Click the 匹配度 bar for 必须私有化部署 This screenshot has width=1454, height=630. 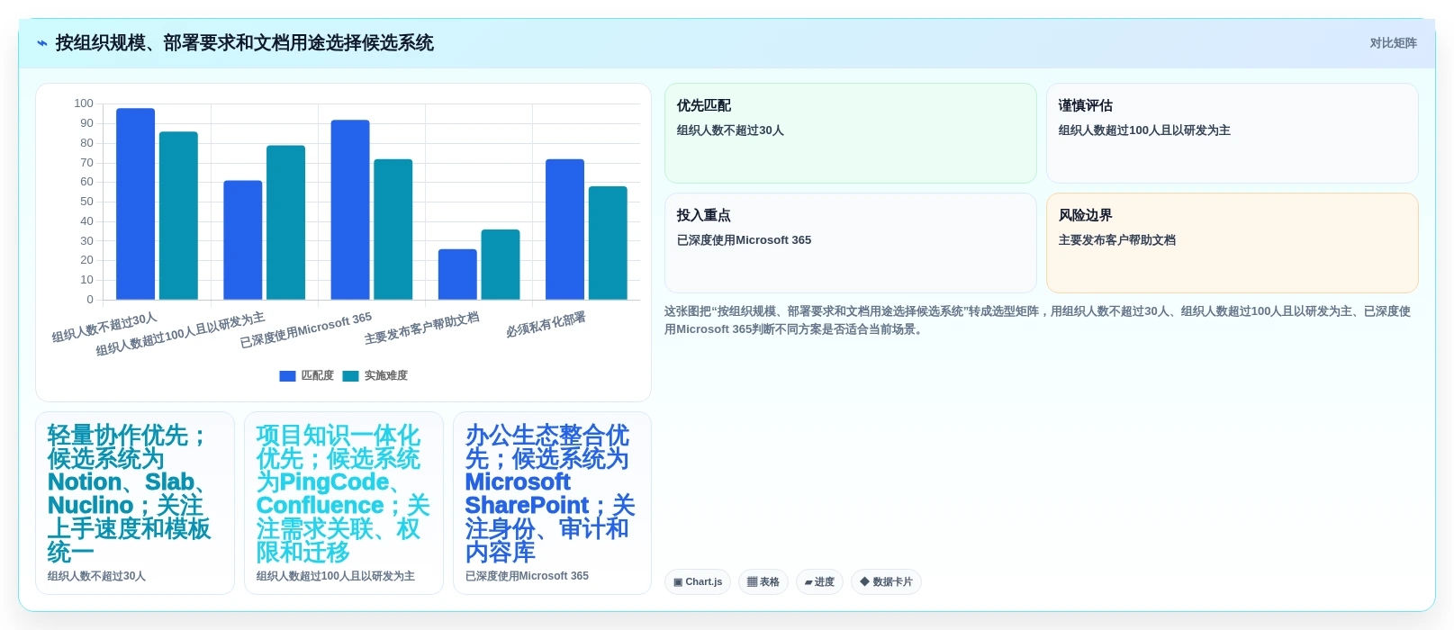(x=564, y=229)
